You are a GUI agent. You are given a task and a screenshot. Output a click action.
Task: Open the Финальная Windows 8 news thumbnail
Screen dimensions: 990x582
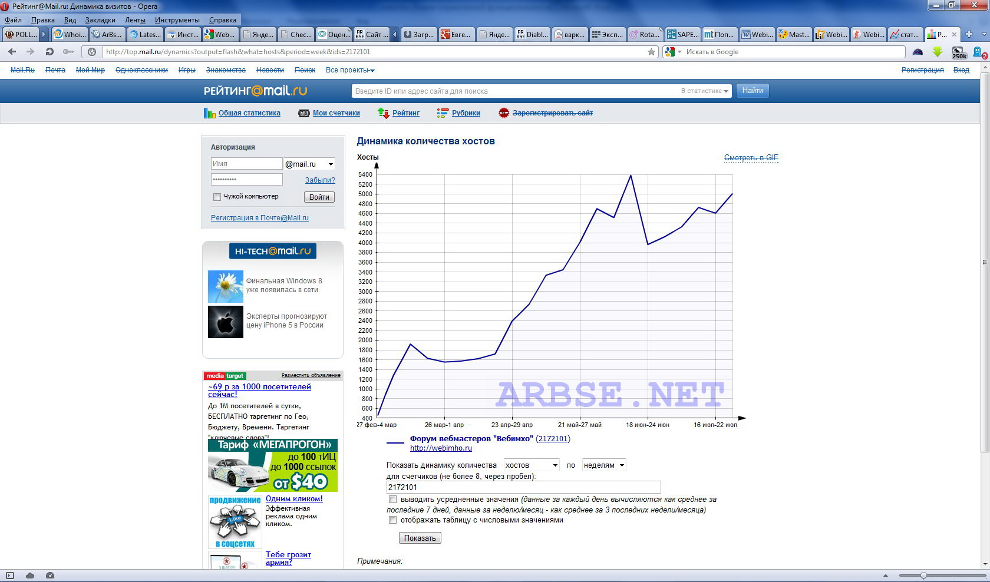(x=225, y=286)
